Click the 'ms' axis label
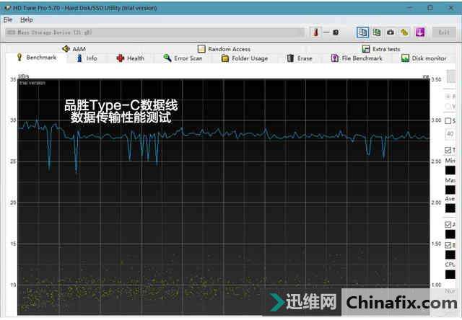 [426, 76]
